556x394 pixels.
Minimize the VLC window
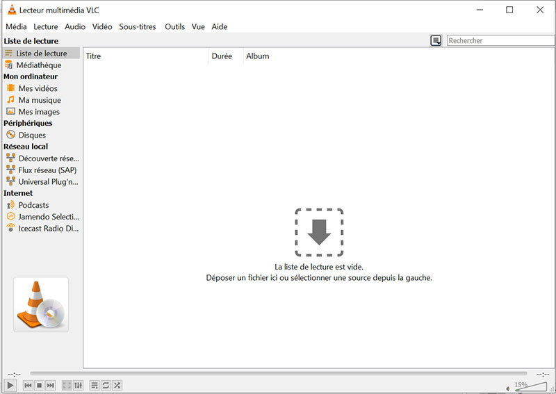[x=480, y=10]
